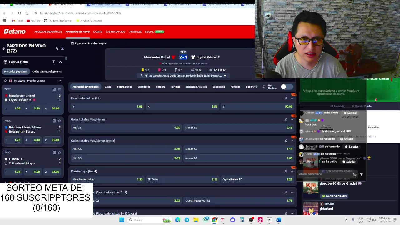Collapse the Resultado actual 2 - 1 (extra) market
400x225 pixels.
coord(292,213)
